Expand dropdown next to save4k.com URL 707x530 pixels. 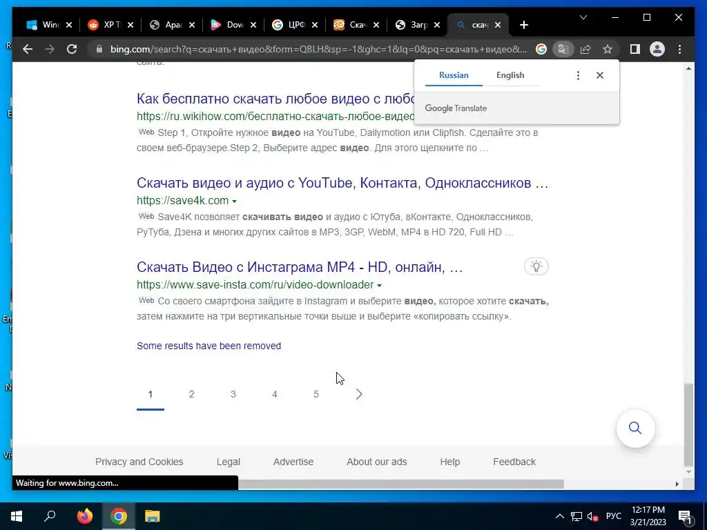click(234, 201)
